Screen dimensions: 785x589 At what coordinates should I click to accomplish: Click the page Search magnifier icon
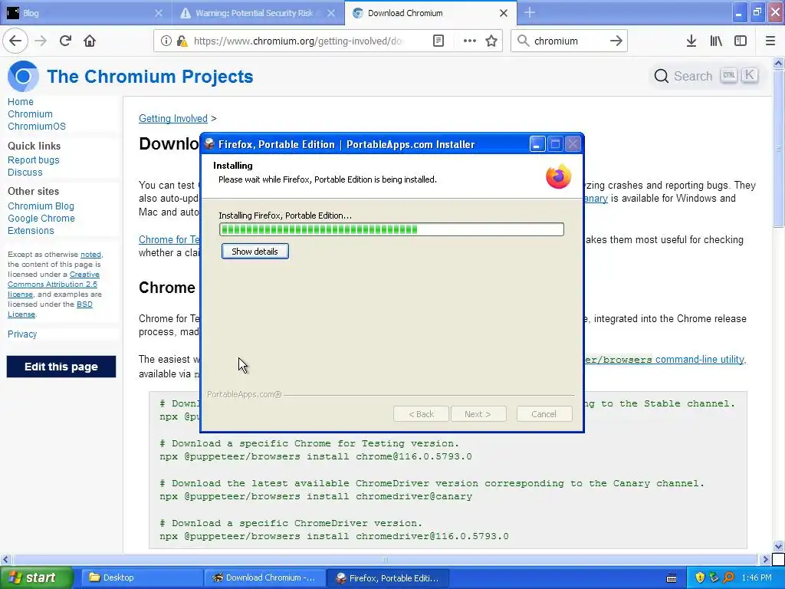point(662,76)
